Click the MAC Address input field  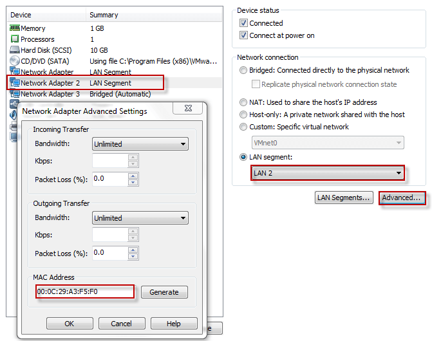84,292
